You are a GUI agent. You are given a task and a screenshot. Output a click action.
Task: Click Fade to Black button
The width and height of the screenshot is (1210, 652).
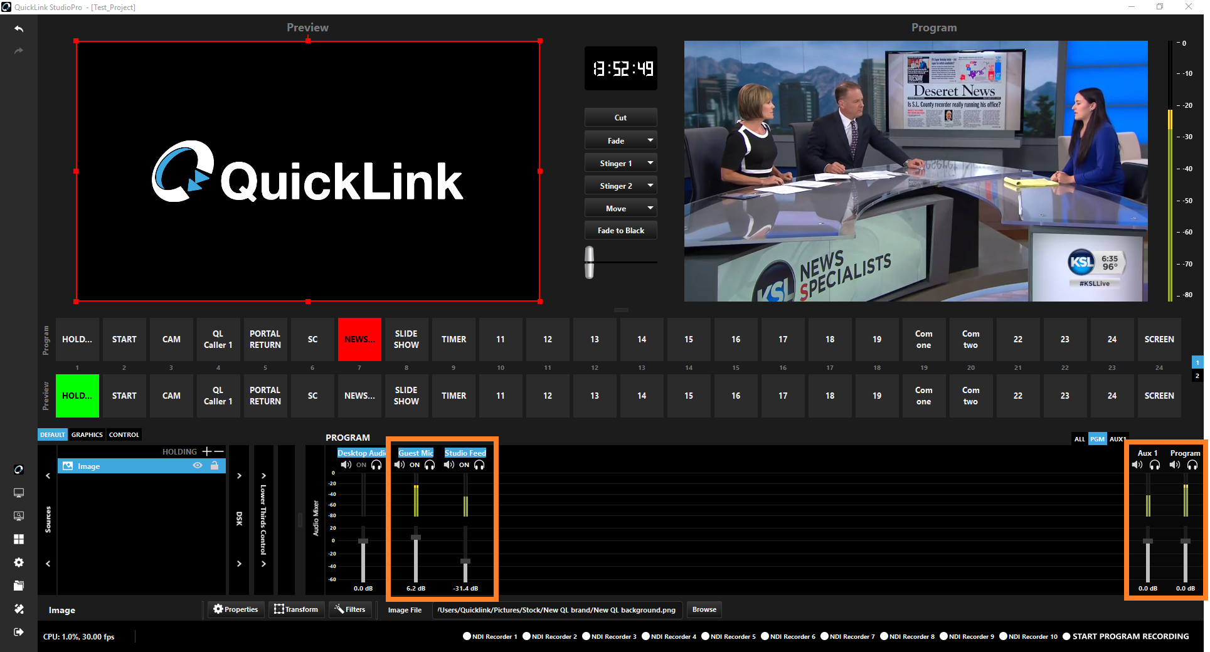621,230
